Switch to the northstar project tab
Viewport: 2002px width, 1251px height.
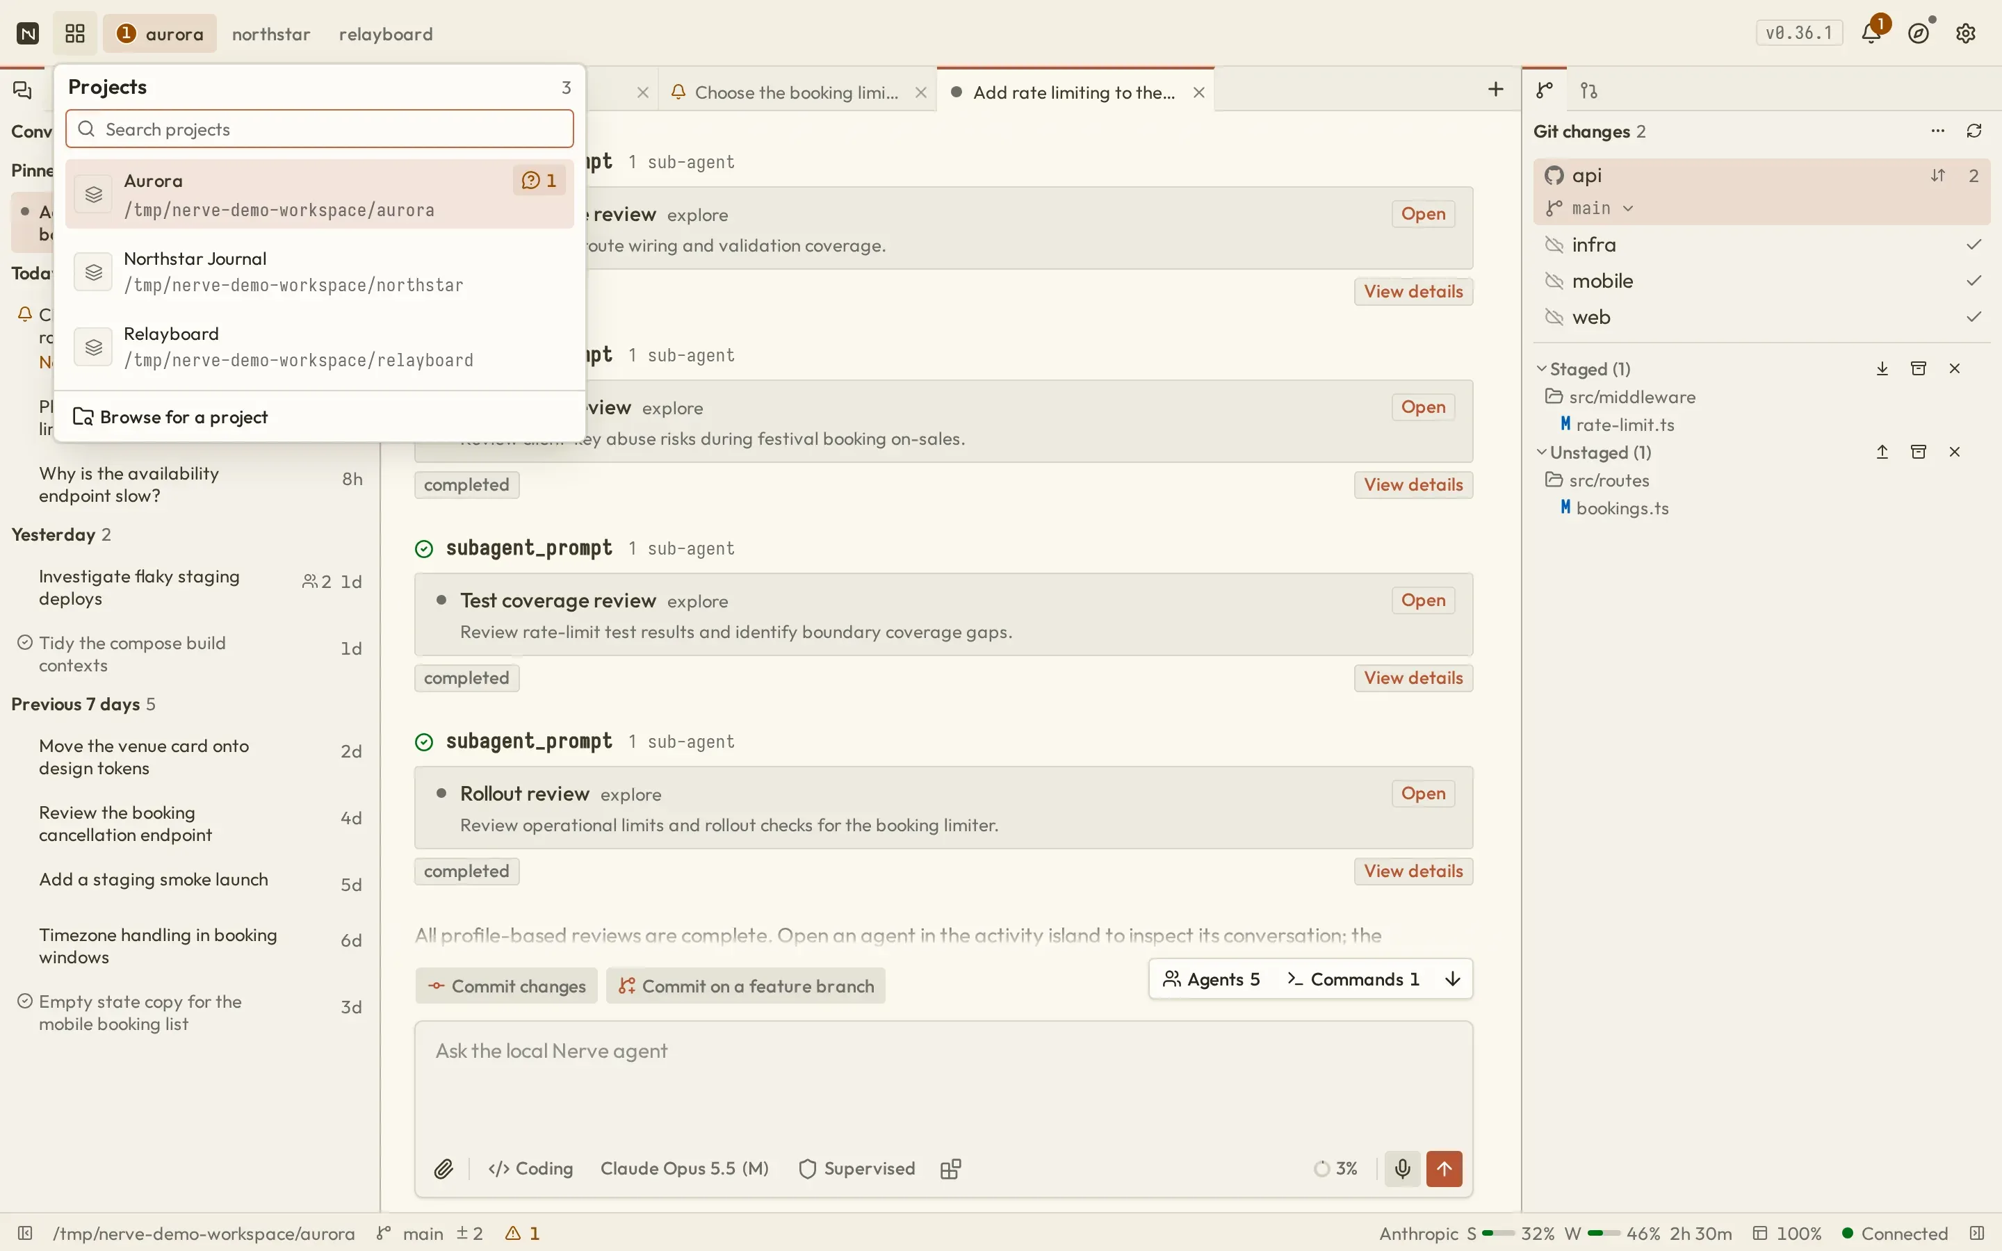click(x=271, y=34)
